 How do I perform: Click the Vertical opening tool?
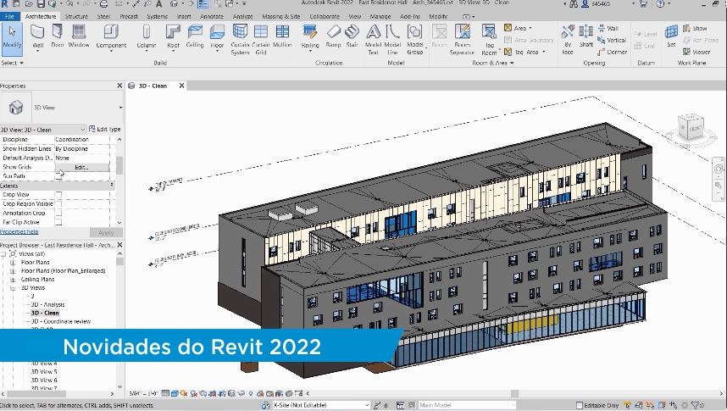612,40
